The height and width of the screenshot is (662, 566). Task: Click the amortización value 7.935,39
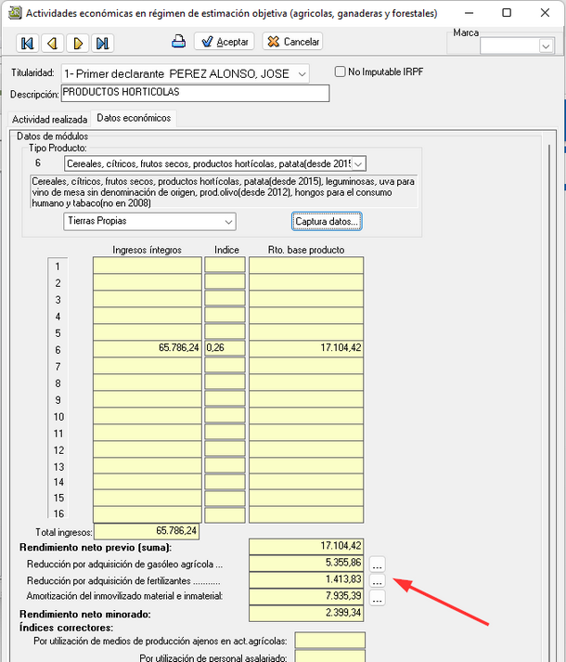point(306,597)
